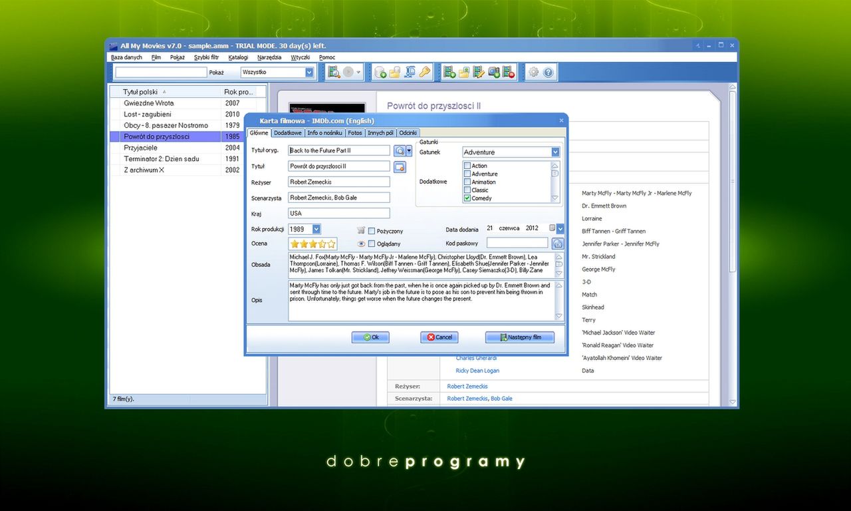Open the Szybki filtr menu

coord(206,57)
